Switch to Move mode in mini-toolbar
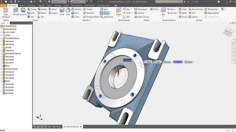Image resolution: width=236 pixels, height=132 pixels. tap(147, 62)
